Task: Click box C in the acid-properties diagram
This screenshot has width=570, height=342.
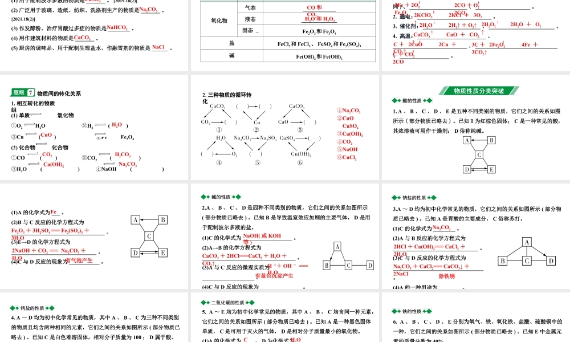Action: click(x=479, y=154)
